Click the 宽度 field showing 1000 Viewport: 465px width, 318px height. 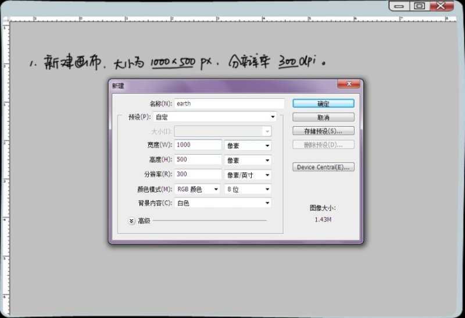pyautogui.click(x=198, y=145)
